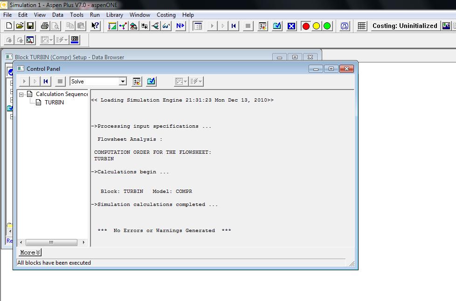The width and height of the screenshot is (456, 301).
Task: Start the run from the main toolbar
Action: click(212, 26)
